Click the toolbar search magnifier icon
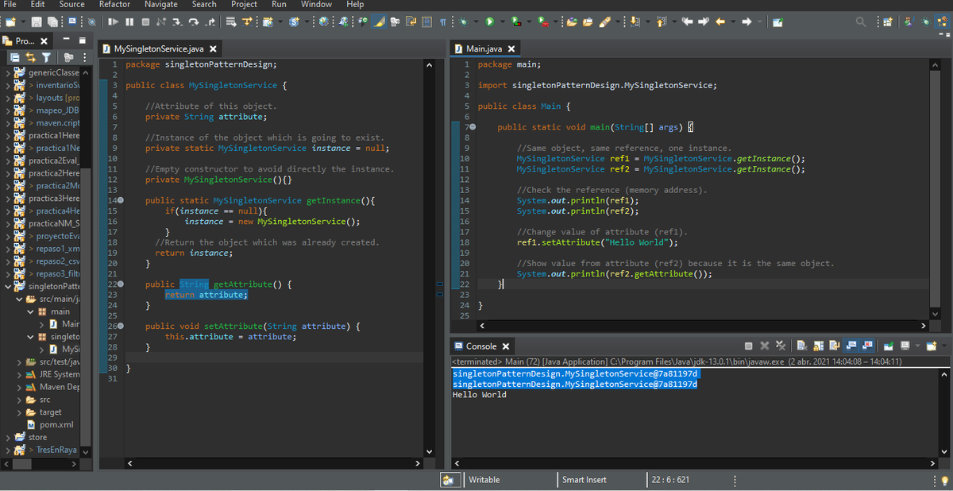953x491 pixels. (860, 21)
